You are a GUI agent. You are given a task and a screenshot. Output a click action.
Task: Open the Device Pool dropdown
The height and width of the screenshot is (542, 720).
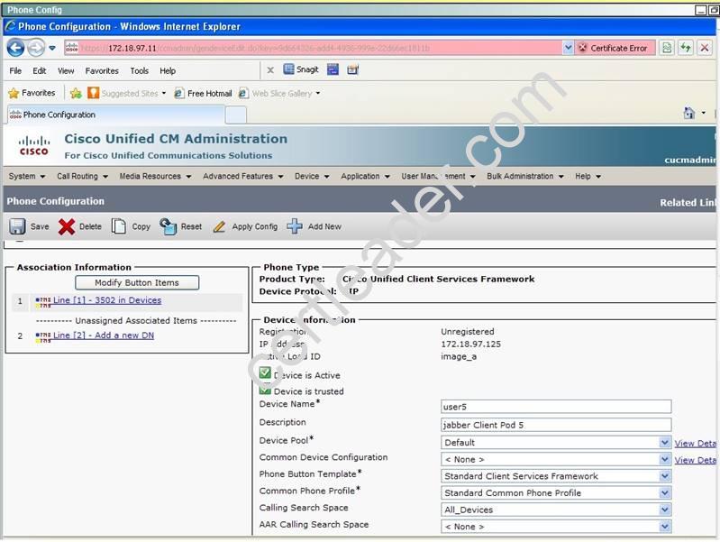point(556,442)
